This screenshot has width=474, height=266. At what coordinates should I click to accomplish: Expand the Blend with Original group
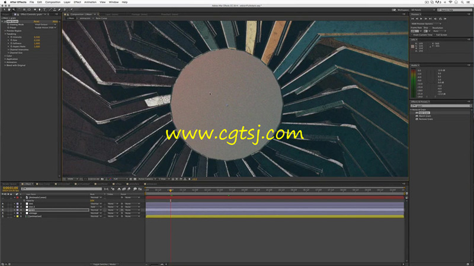coord(5,65)
